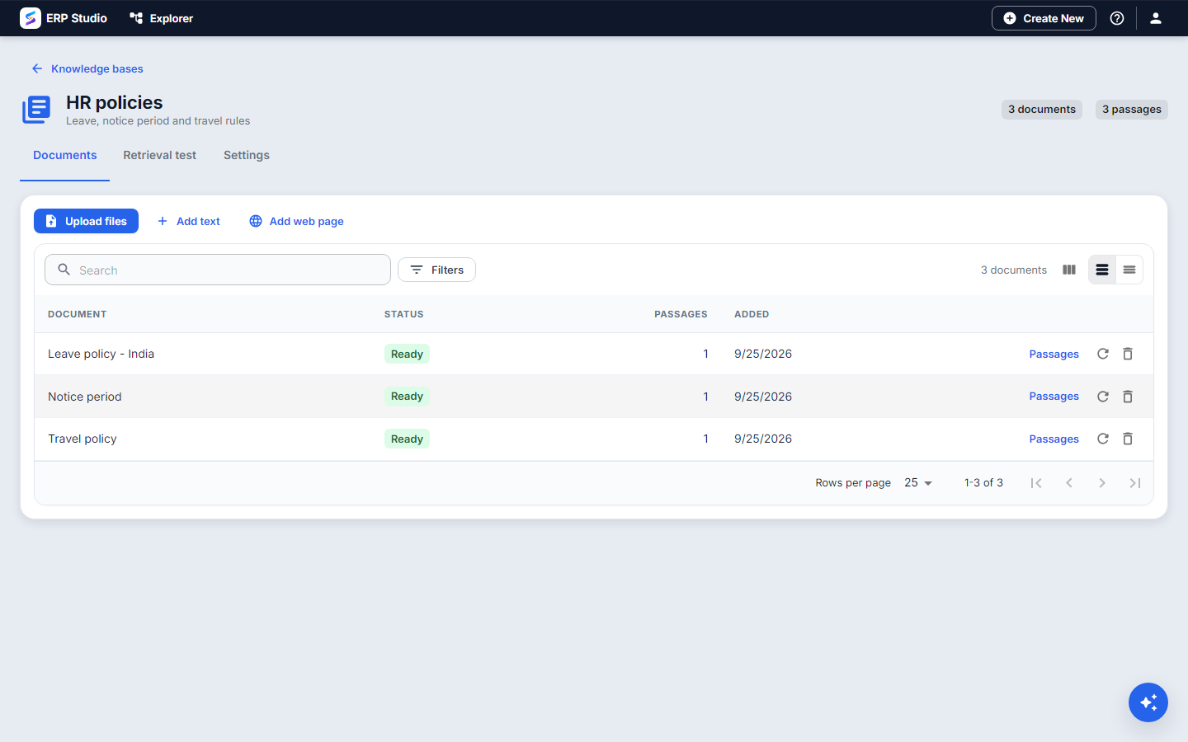Switch to the Retrieval test tab

click(160, 155)
